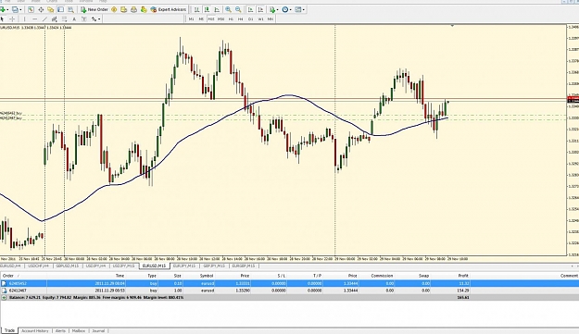579x334 pixels.
Task: Sort orders by the Profit column header
Action: (463, 276)
